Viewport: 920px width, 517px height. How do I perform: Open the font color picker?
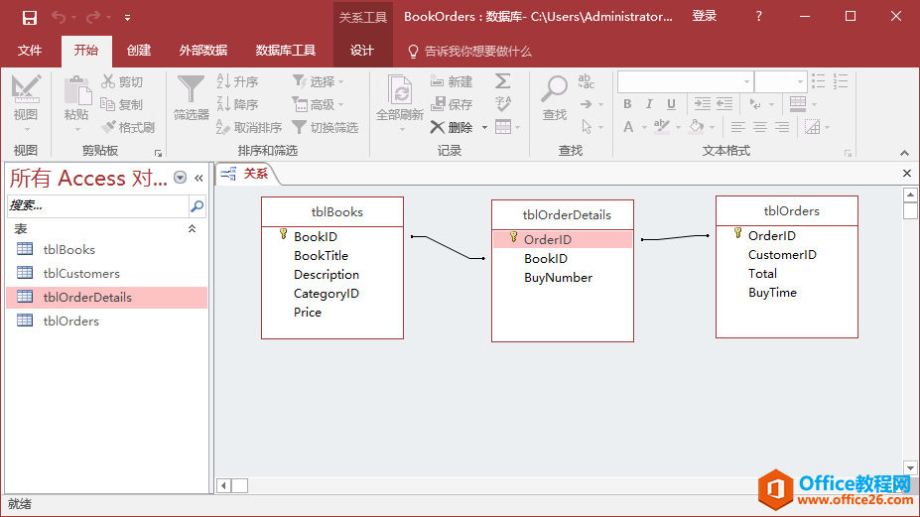[x=629, y=127]
